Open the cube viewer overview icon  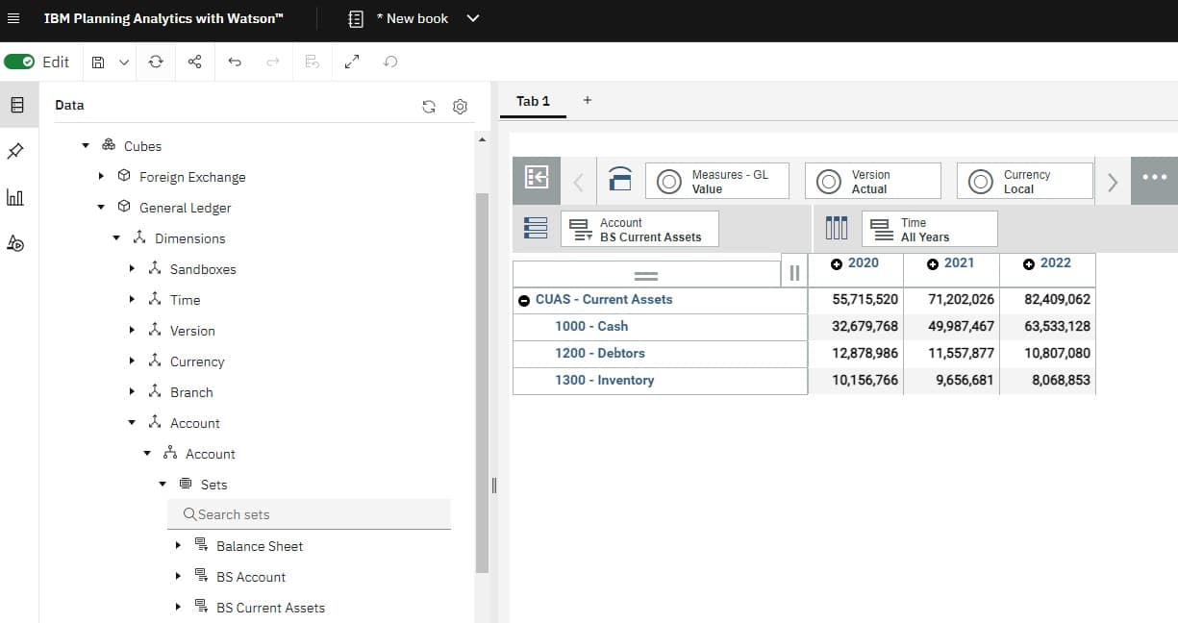(x=536, y=180)
